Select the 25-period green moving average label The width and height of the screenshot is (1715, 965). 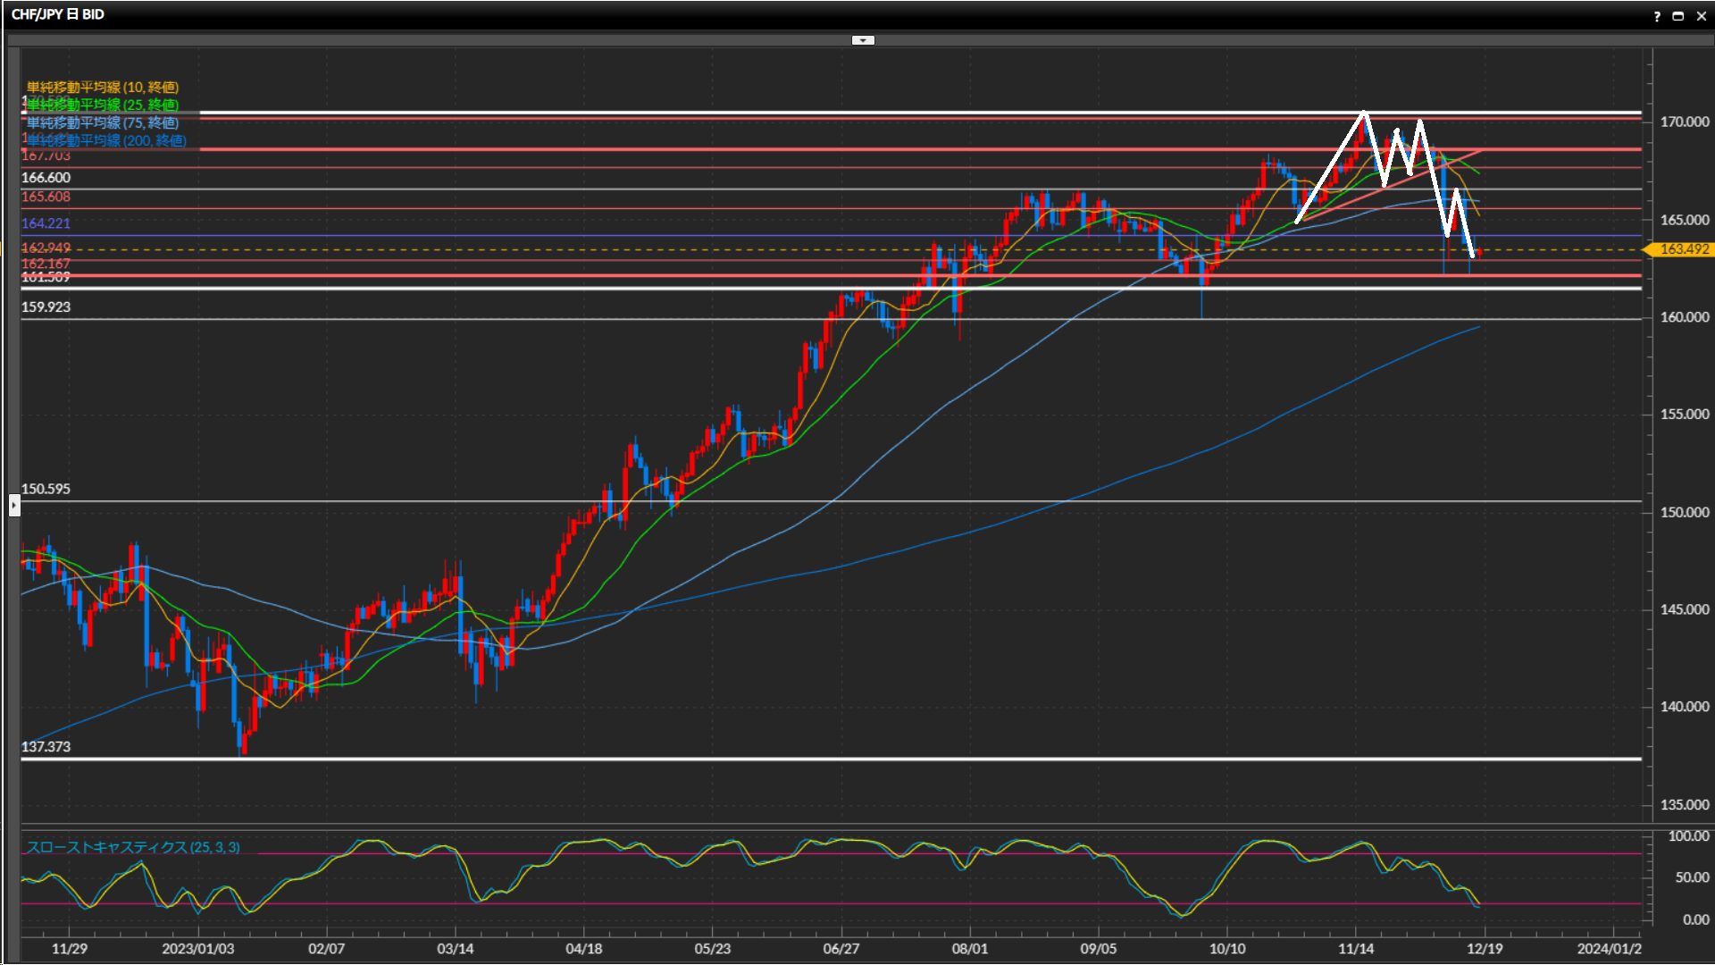(103, 105)
